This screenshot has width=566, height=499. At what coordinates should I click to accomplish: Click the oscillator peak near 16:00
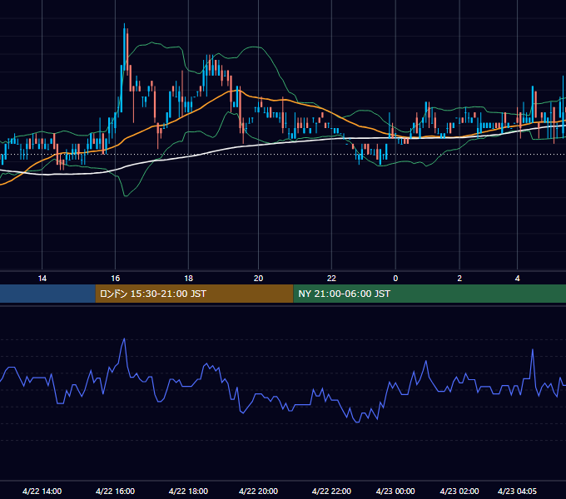coord(124,339)
